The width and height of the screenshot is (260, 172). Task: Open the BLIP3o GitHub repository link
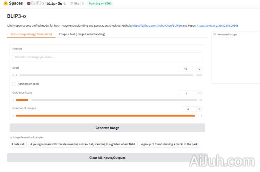pyautogui.click(x=157, y=26)
